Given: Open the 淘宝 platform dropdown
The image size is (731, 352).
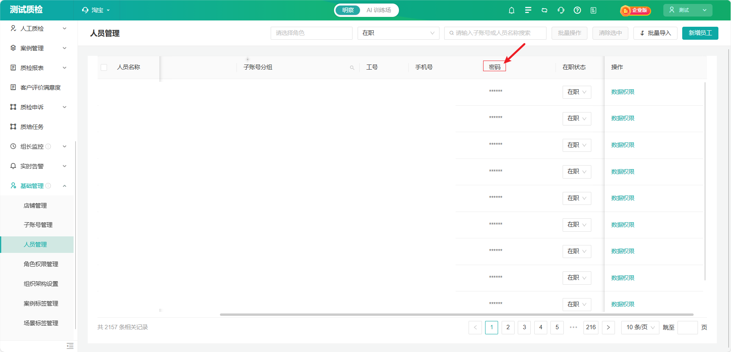Looking at the screenshot, I should click(x=96, y=10).
